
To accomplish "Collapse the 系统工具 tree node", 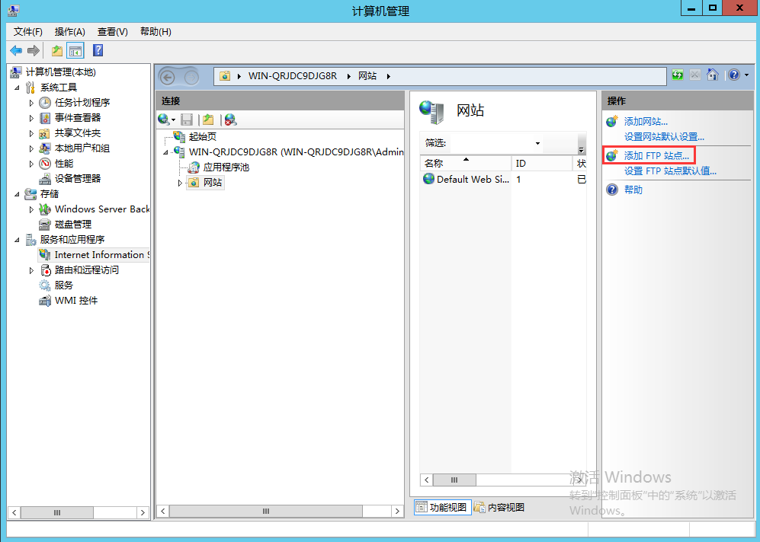I will (x=18, y=88).
